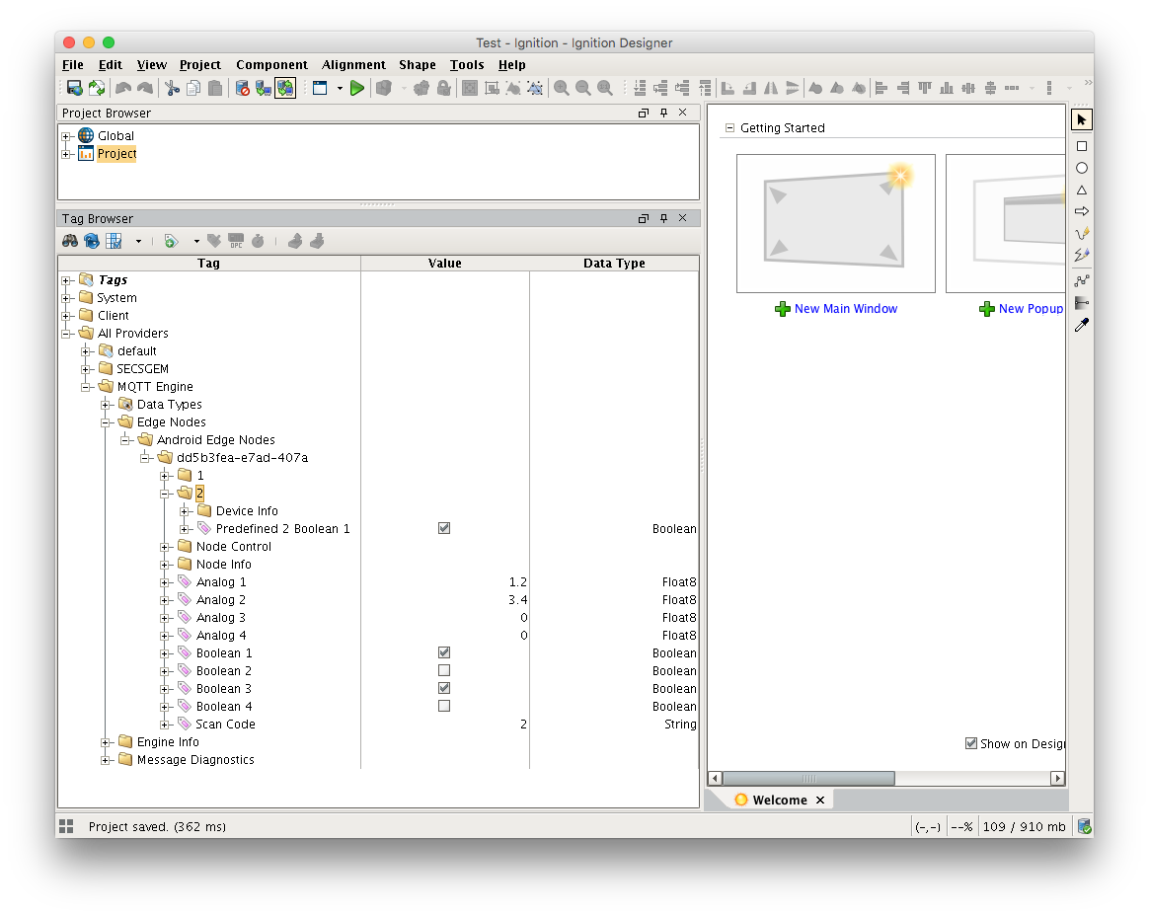Viewport: 1149px width, 917px height.
Task: Open the Tools menu
Action: 467,64
